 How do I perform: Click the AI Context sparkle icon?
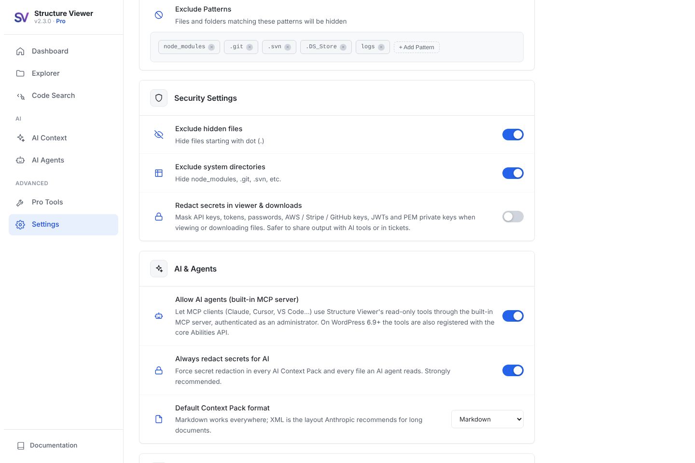pos(20,138)
